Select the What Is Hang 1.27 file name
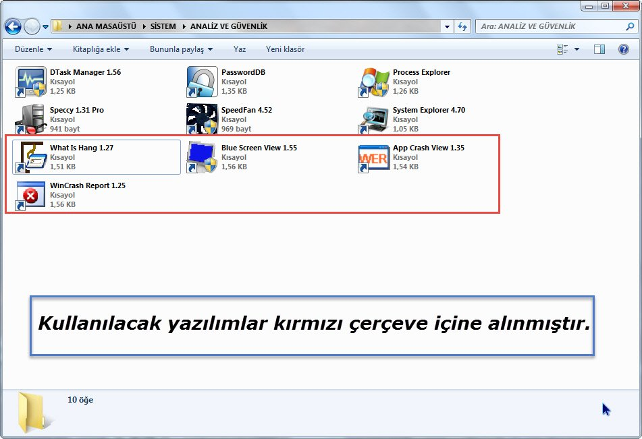The image size is (642, 439). click(82, 148)
